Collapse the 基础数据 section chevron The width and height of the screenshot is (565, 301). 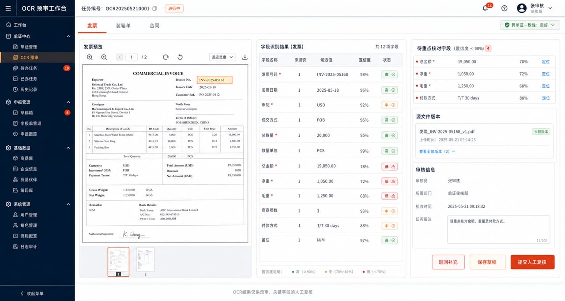click(68, 148)
